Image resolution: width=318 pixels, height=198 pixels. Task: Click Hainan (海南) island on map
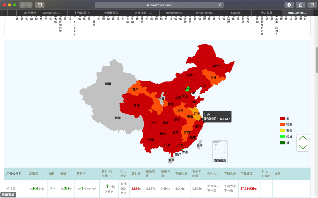171,160
